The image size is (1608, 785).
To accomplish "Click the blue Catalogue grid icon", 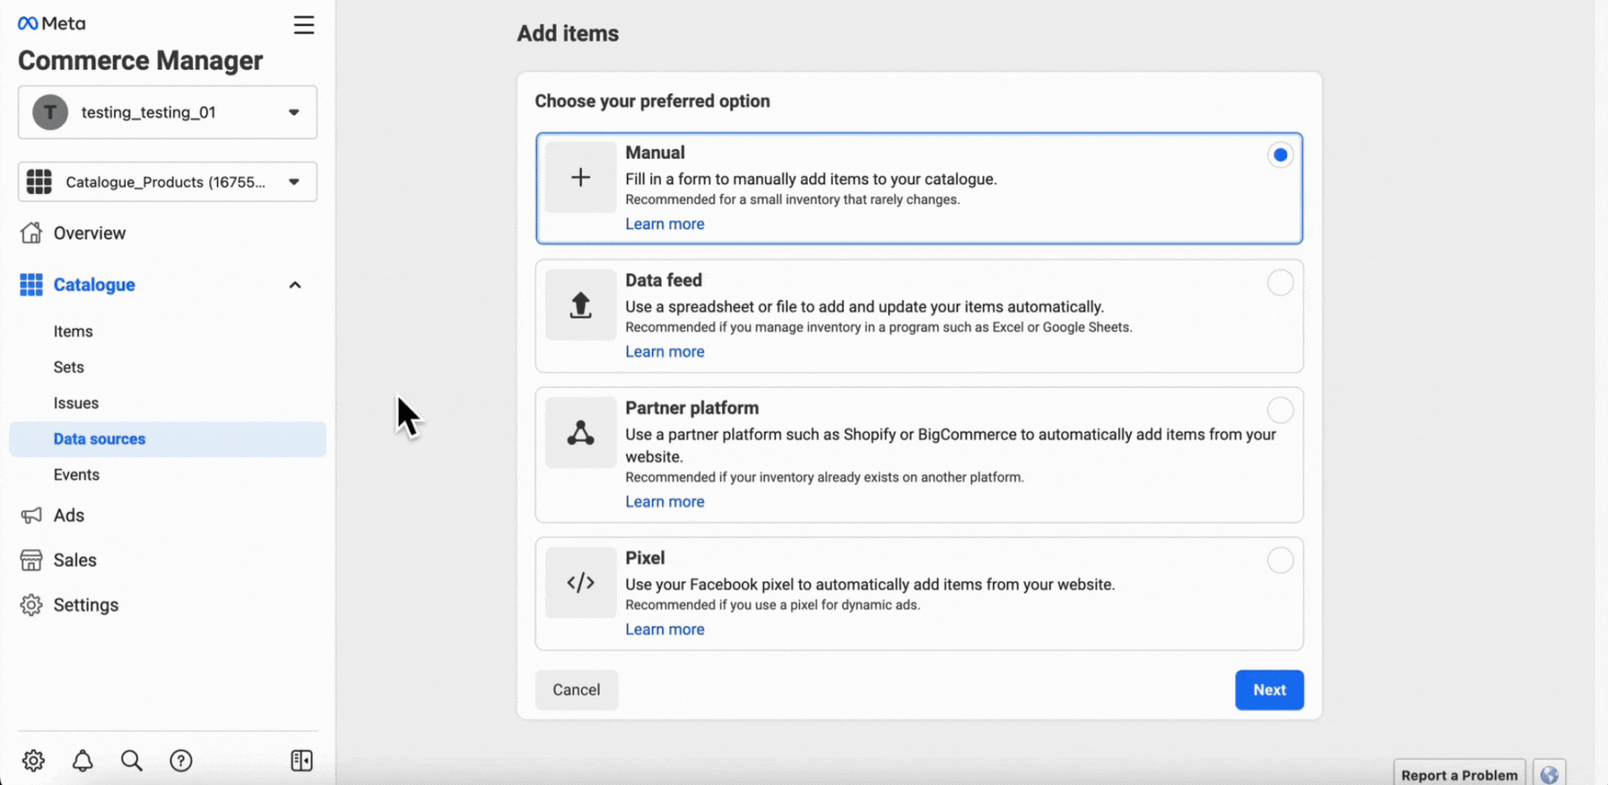I will coord(32,284).
